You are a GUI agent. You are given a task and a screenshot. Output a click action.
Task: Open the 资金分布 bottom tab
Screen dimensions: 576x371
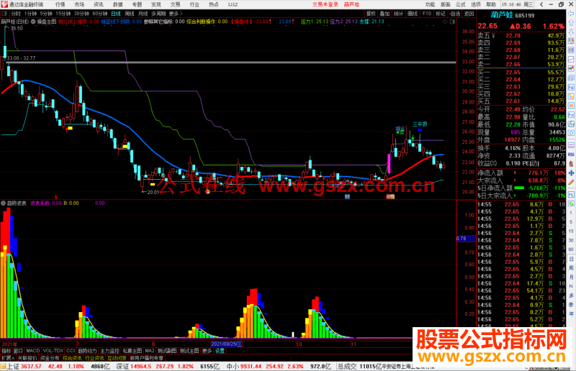(50, 358)
